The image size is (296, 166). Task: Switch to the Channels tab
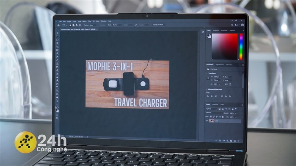click(x=215, y=104)
